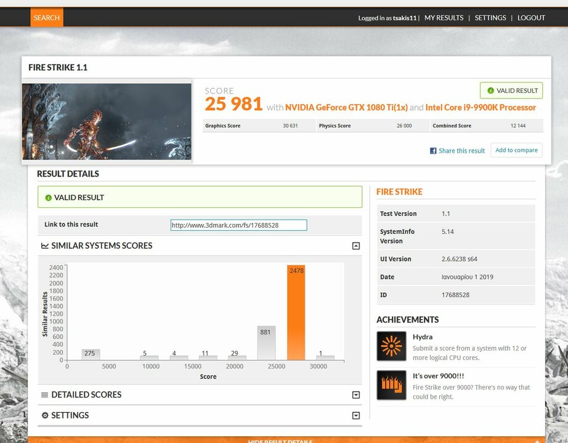Click the It's over 9000 achievement icon
The width and height of the screenshot is (568, 443).
[391, 385]
